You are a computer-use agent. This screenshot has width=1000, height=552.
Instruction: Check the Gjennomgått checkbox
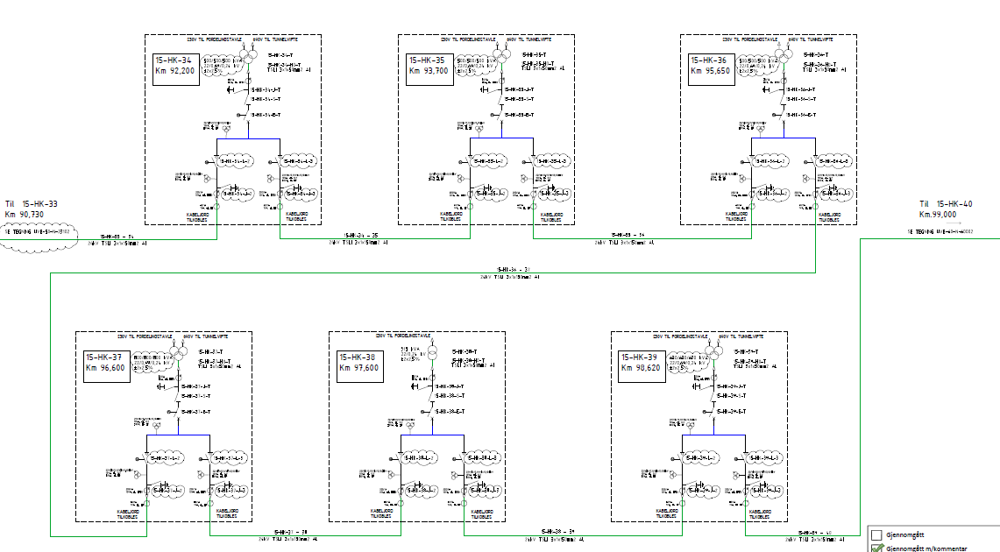(x=876, y=534)
